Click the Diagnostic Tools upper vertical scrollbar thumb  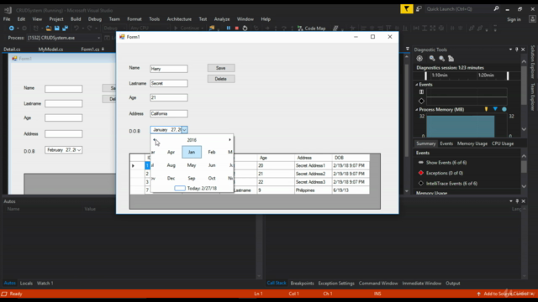524,86
